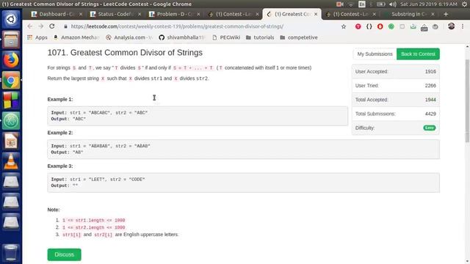This screenshot has width=470, height=264.
Task: Open VLC media player from dock
Action: [x=11, y=161]
